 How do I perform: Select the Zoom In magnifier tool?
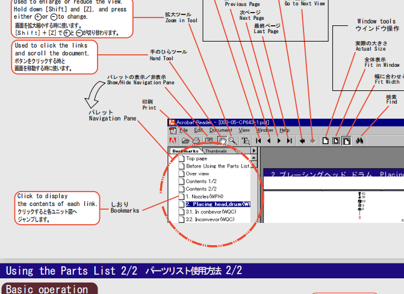pyautogui.click(x=232, y=140)
